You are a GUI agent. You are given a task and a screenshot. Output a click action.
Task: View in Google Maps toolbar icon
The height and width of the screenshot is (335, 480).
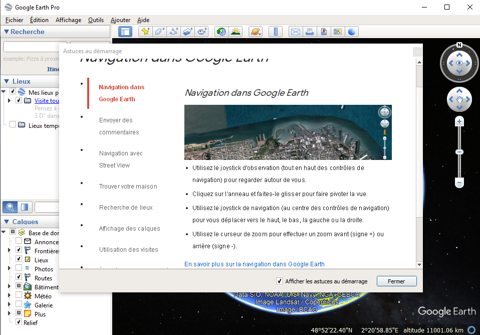click(338, 32)
